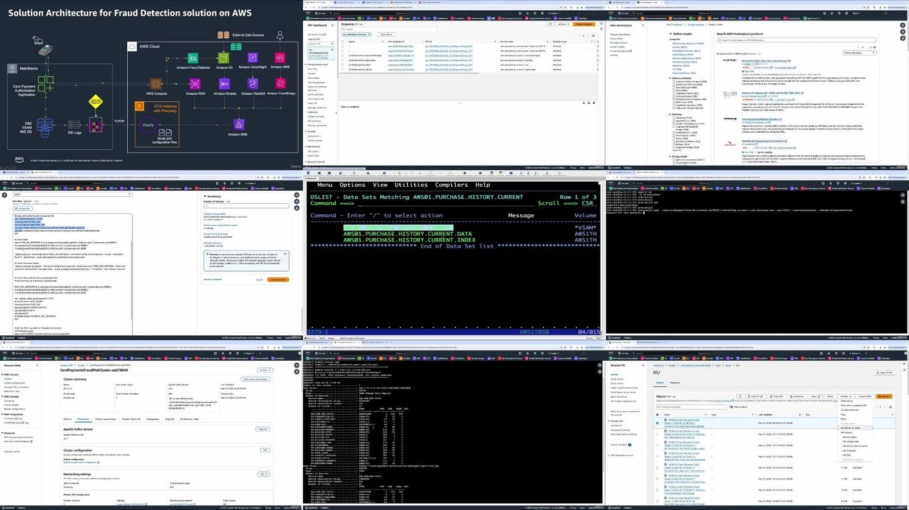Click the Mainframe server icon in diagram
This screenshot has width=909, height=510.
point(12,69)
